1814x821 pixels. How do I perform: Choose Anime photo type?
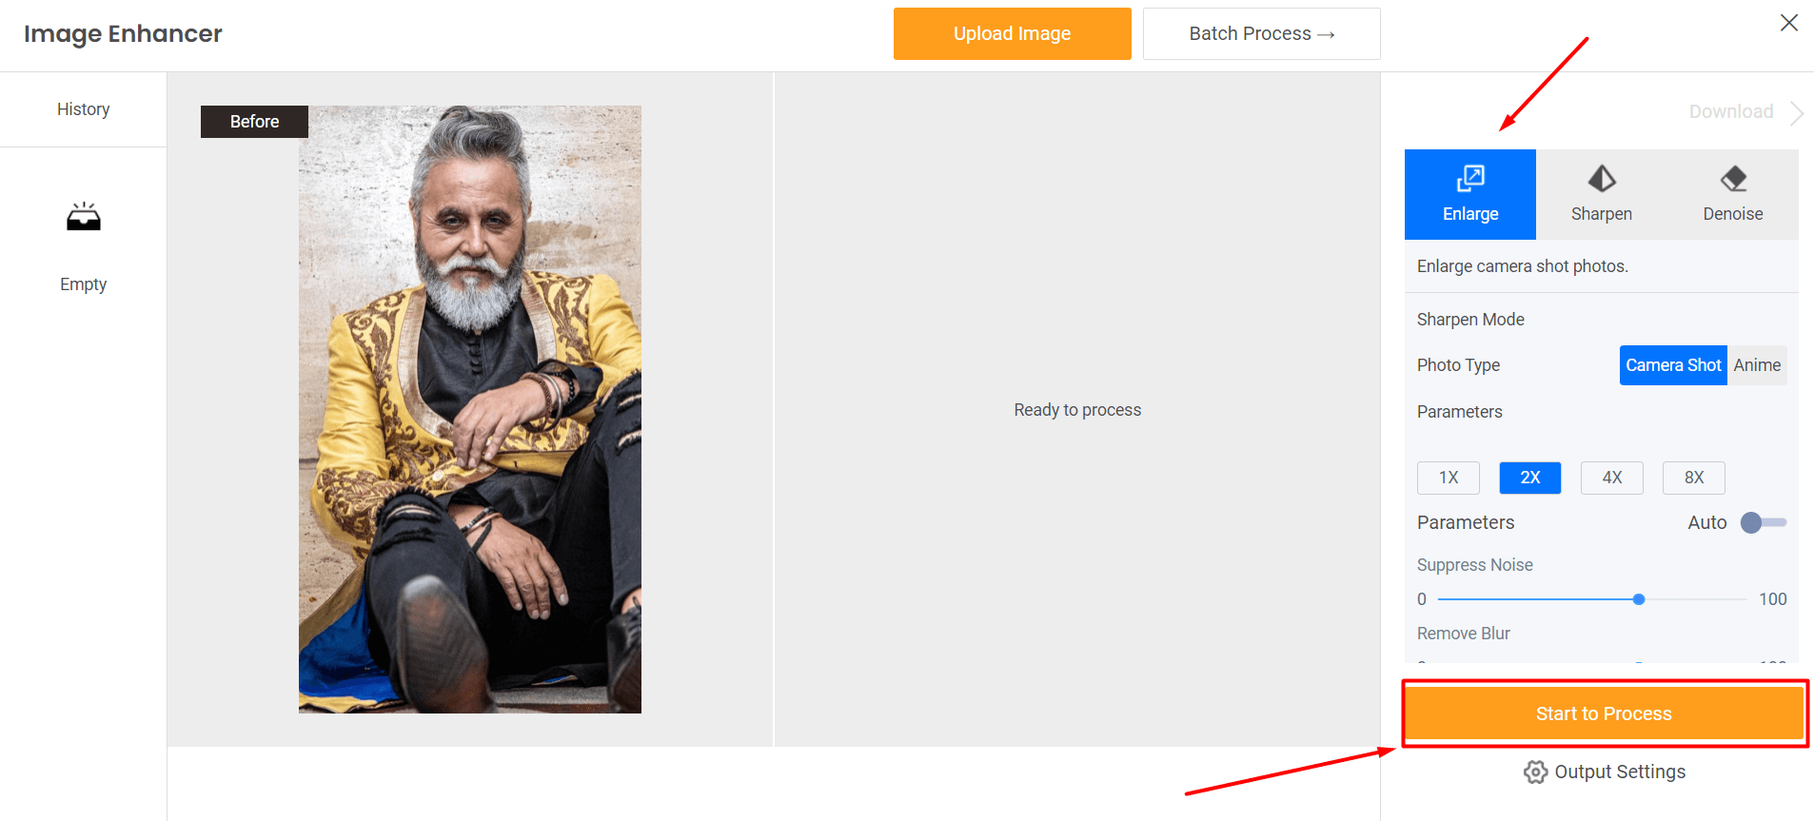tap(1757, 365)
